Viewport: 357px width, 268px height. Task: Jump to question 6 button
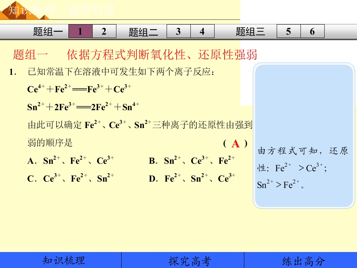point(312,31)
